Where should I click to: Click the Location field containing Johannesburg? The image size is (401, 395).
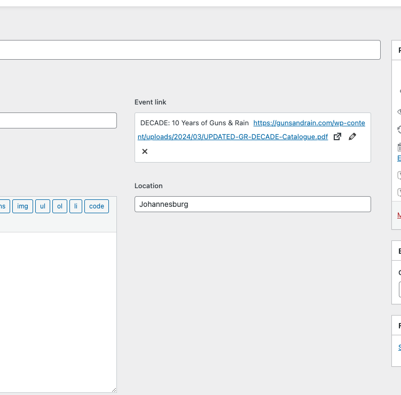253,204
